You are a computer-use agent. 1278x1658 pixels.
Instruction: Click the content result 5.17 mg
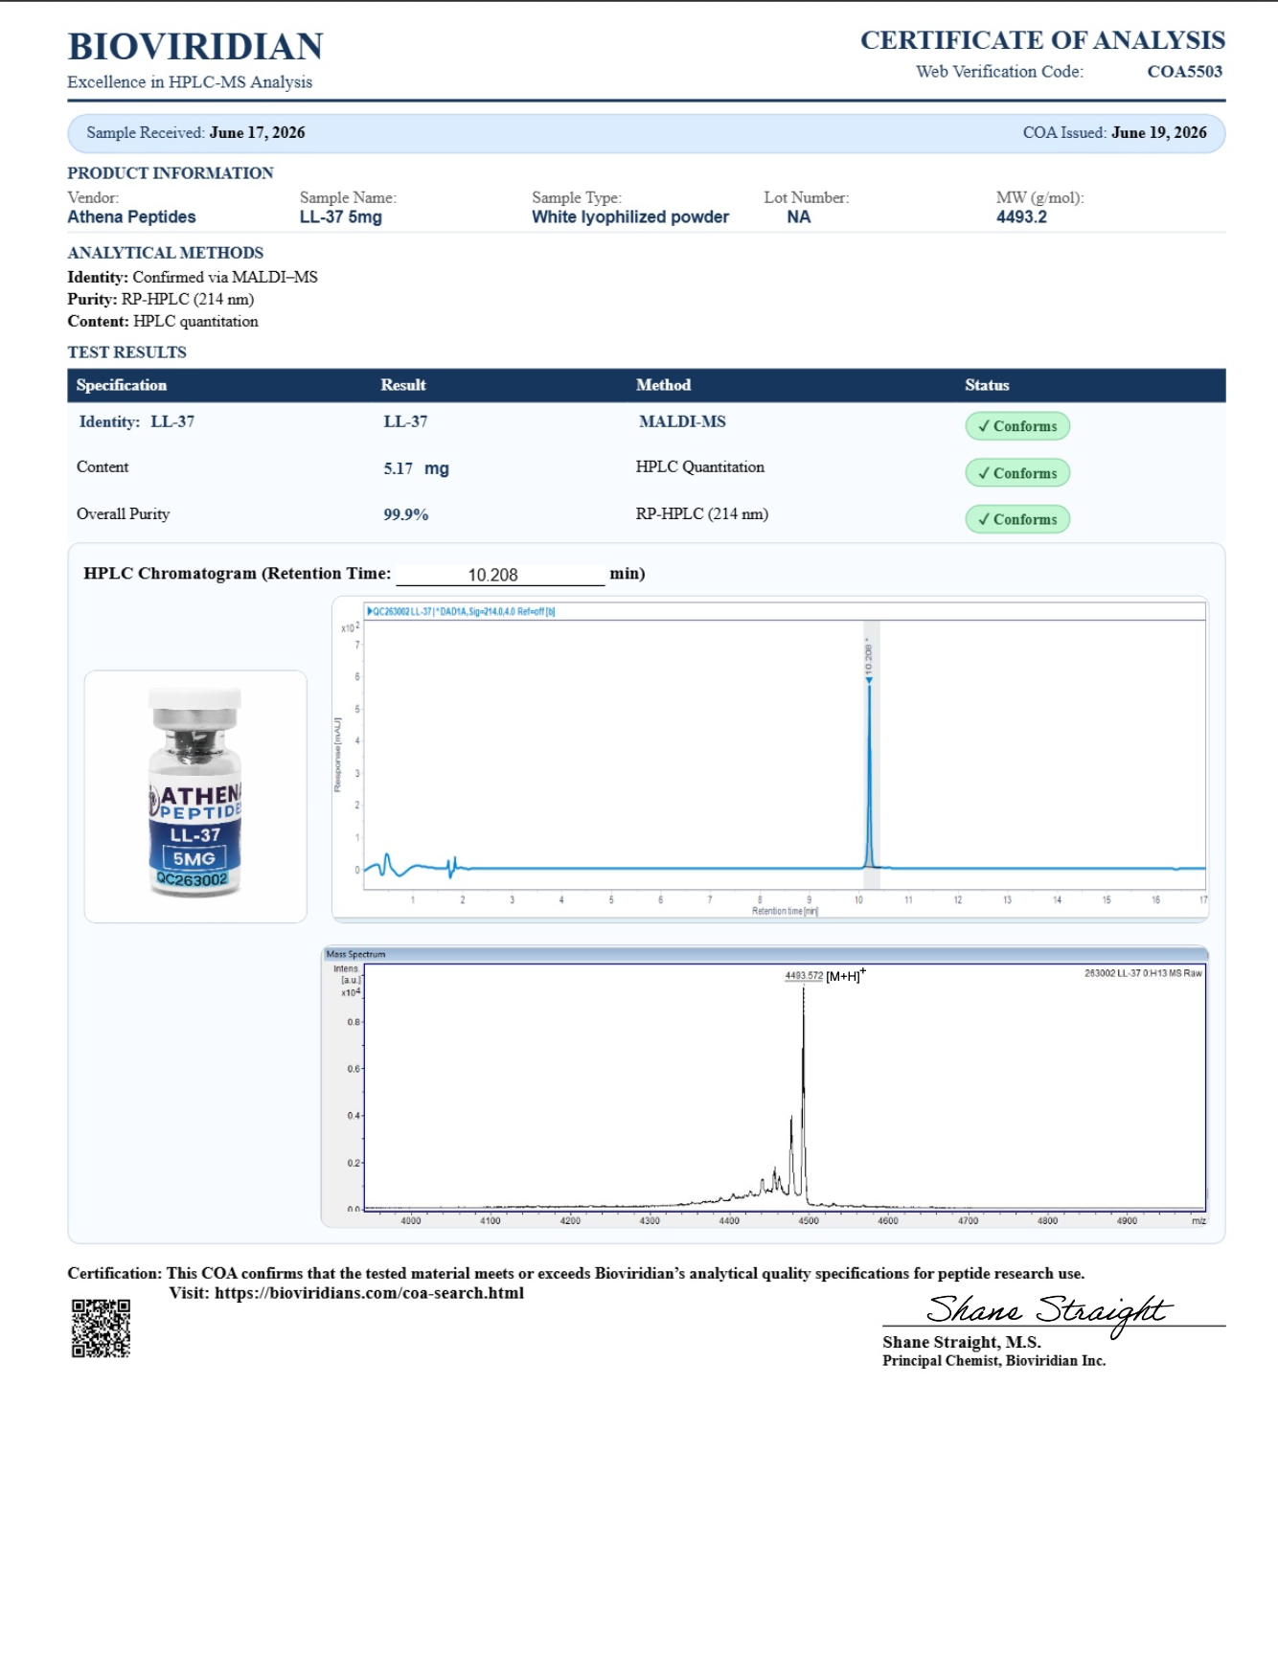416,468
